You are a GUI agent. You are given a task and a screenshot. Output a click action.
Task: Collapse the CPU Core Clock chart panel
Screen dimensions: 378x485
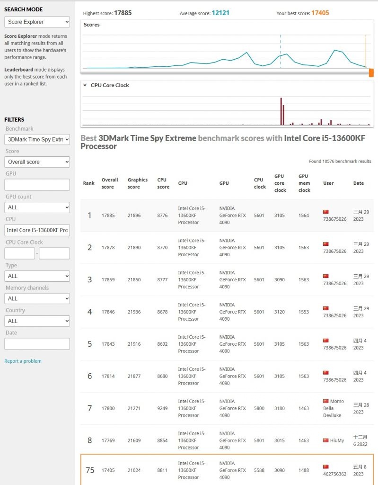pyautogui.click(x=85, y=85)
